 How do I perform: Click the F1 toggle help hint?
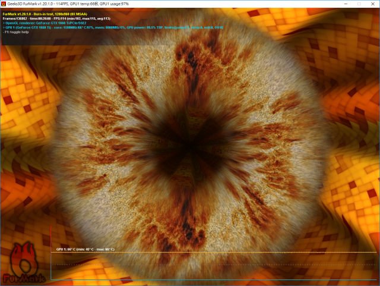[16, 32]
